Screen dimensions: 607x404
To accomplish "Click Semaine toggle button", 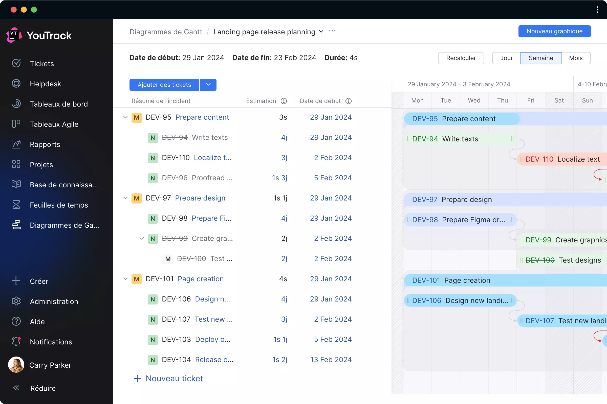I will coord(541,58).
